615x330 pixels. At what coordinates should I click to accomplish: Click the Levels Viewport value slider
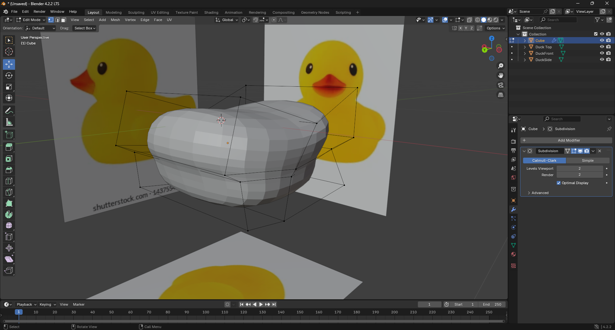pyautogui.click(x=579, y=169)
